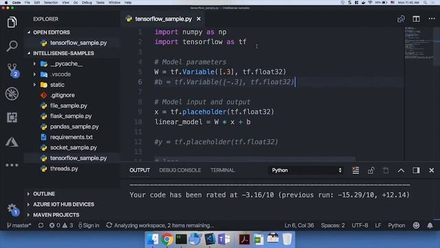Expand the static folder
This screenshot has height=248, width=440.
[x=57, y=85]
